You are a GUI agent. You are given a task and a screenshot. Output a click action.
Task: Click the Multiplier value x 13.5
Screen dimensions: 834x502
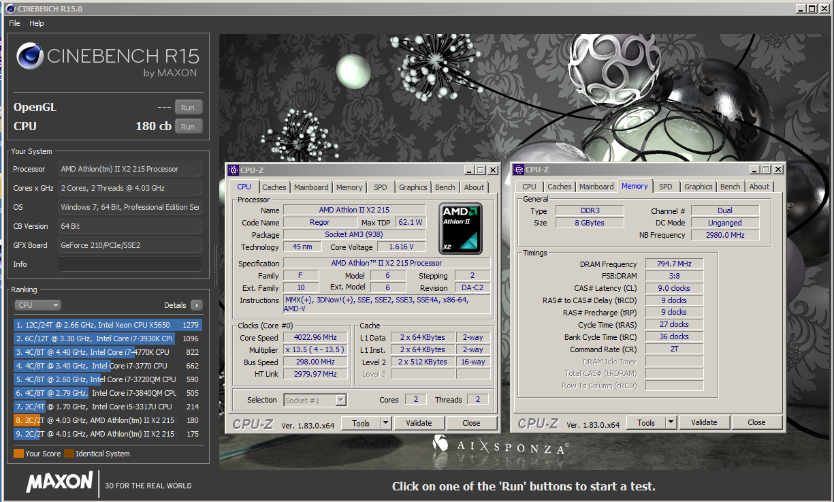[x=315, y=350]
